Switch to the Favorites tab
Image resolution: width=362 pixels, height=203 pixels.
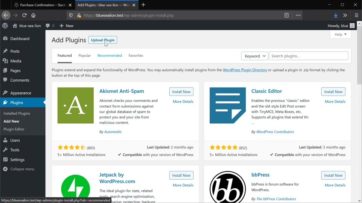pyautogui.click(x=136, y=56)
